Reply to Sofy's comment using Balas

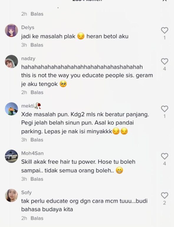[x=37, y=218]
